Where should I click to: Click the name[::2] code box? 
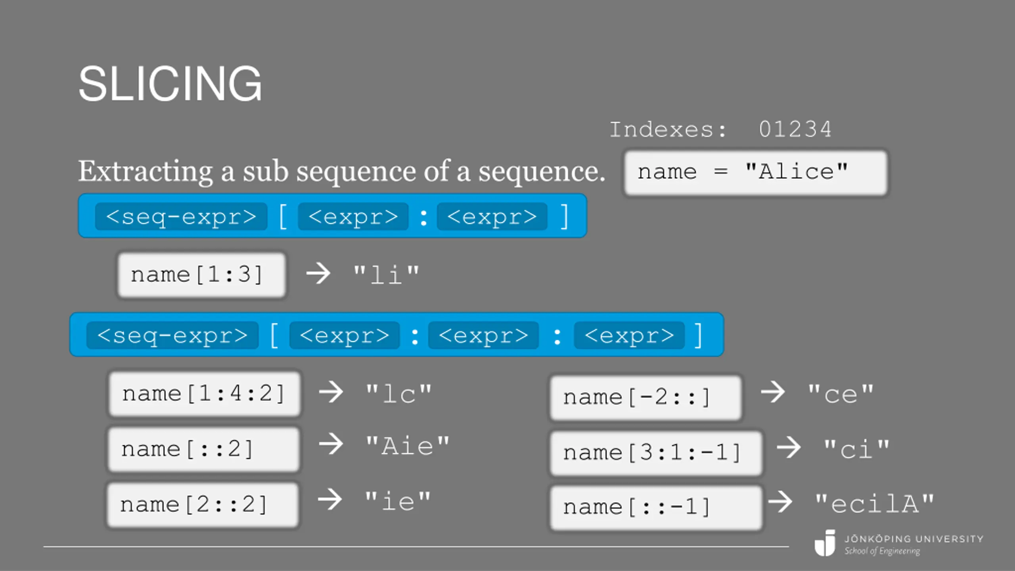click(203, 449)
